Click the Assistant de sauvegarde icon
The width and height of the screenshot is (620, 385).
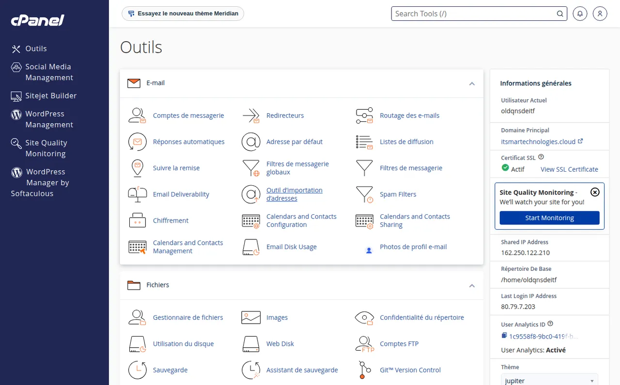tap(251, 370)
